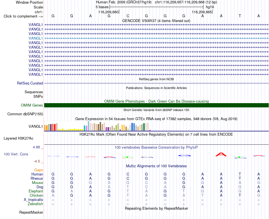Click the C base in the complement row
Image resolution: width=269 pixels, height=219 pixels.
[x=128, y=16]
